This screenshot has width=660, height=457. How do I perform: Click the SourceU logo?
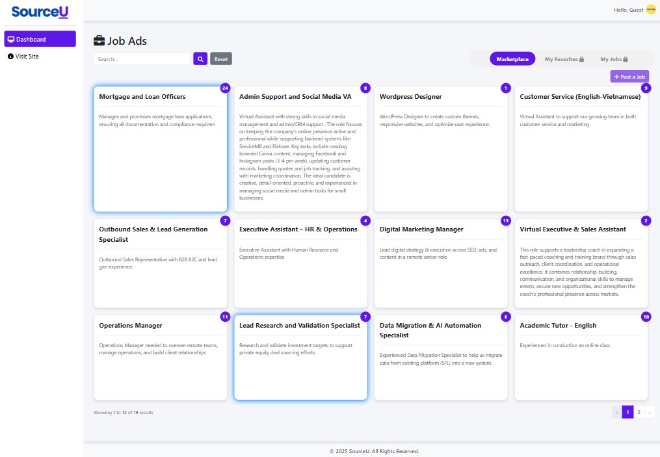click(40, 12)
